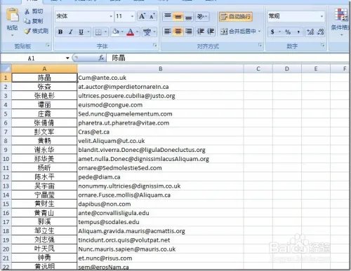Expand underline style arrow
Image resolution: width=351 pixels, height=271 pixels.
(88, 32)
